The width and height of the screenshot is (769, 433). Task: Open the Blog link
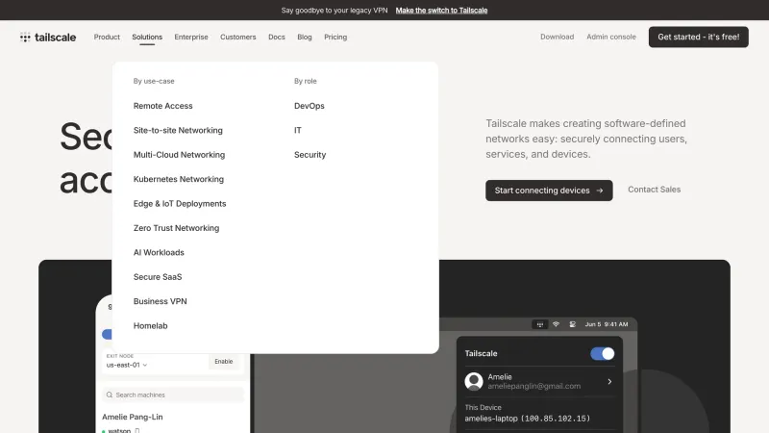click(x=305, y=37)
